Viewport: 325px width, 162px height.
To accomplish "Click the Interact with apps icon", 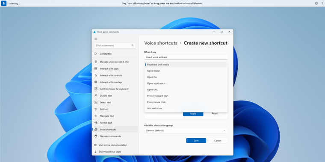I will coord(96,69).
